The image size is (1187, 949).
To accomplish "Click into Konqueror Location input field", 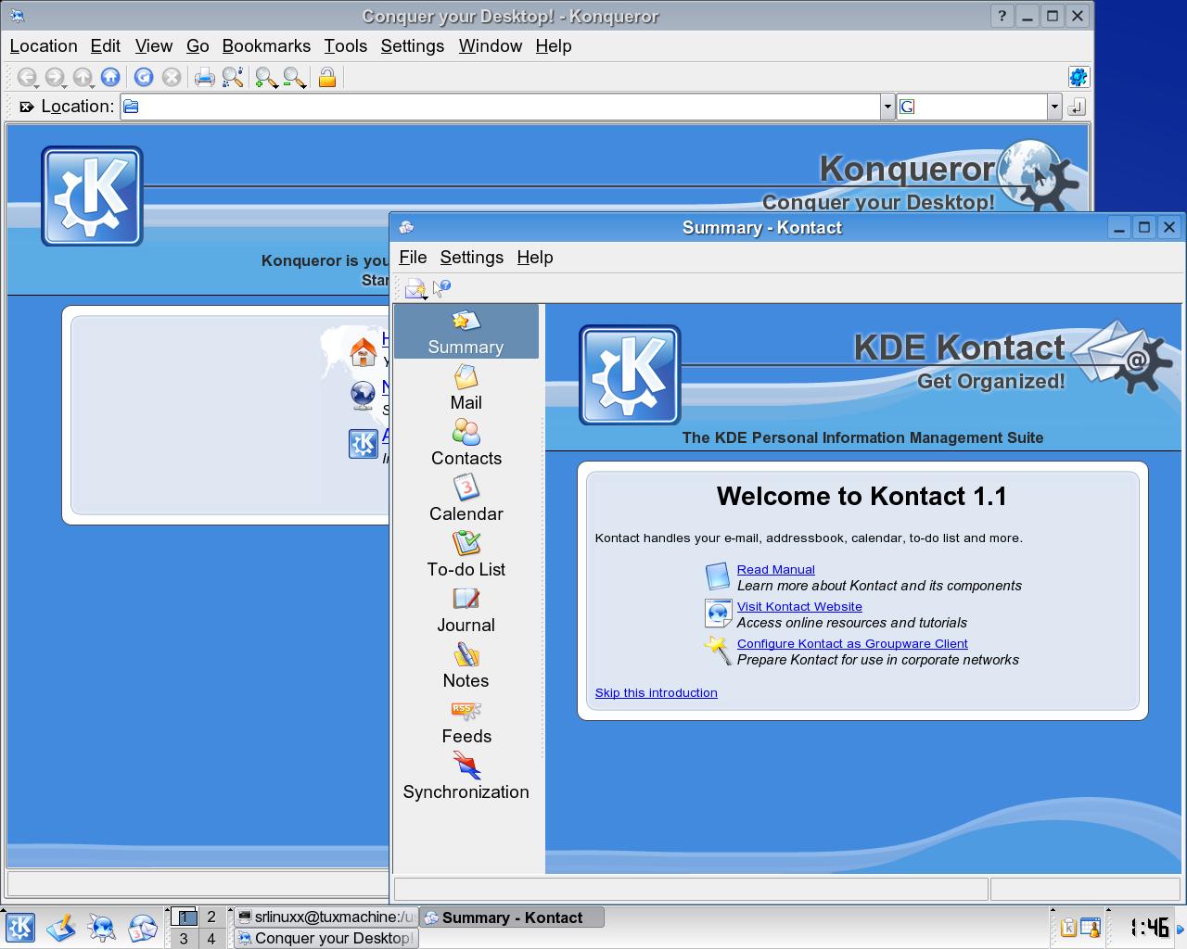I will click(501, 107).
